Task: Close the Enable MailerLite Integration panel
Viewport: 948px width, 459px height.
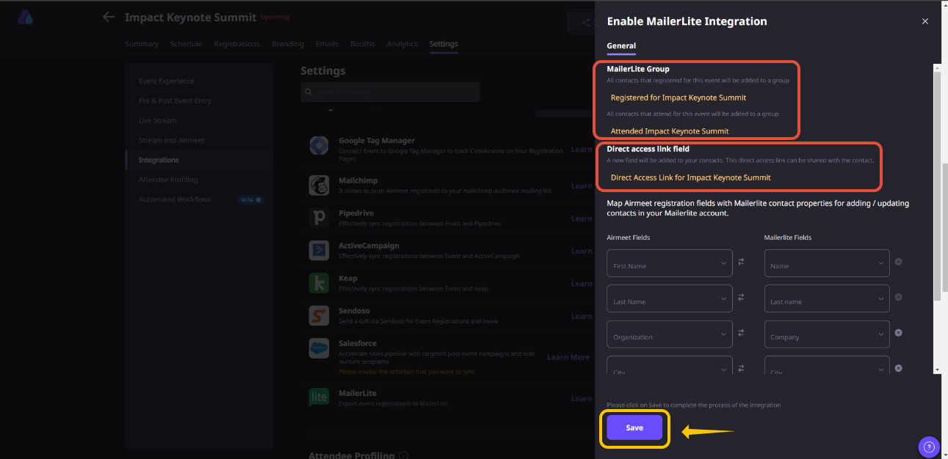Action: pyautogui.click(x=925, y=22)
